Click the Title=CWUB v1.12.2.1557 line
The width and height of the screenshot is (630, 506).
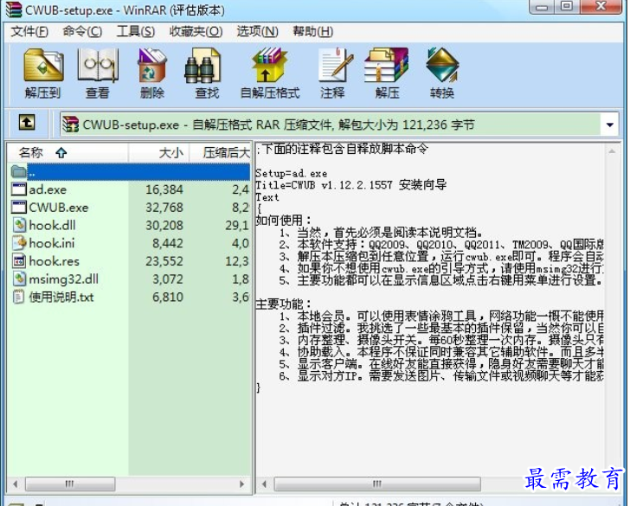point(350,185)
